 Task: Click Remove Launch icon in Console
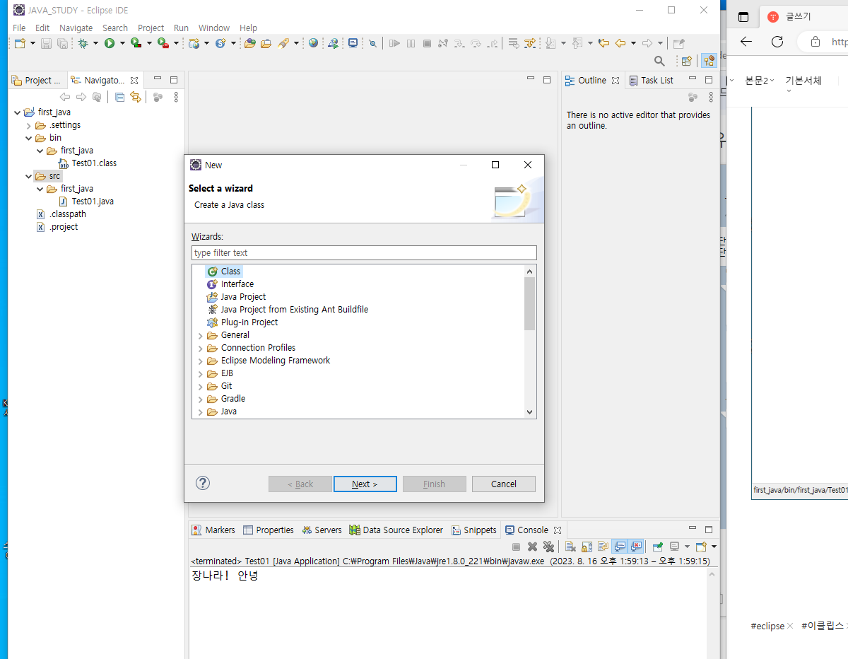532,547
